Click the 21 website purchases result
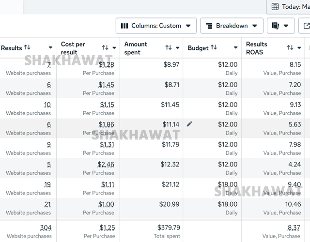This screenshot has width=310, height=242. [x=47, y=204]
